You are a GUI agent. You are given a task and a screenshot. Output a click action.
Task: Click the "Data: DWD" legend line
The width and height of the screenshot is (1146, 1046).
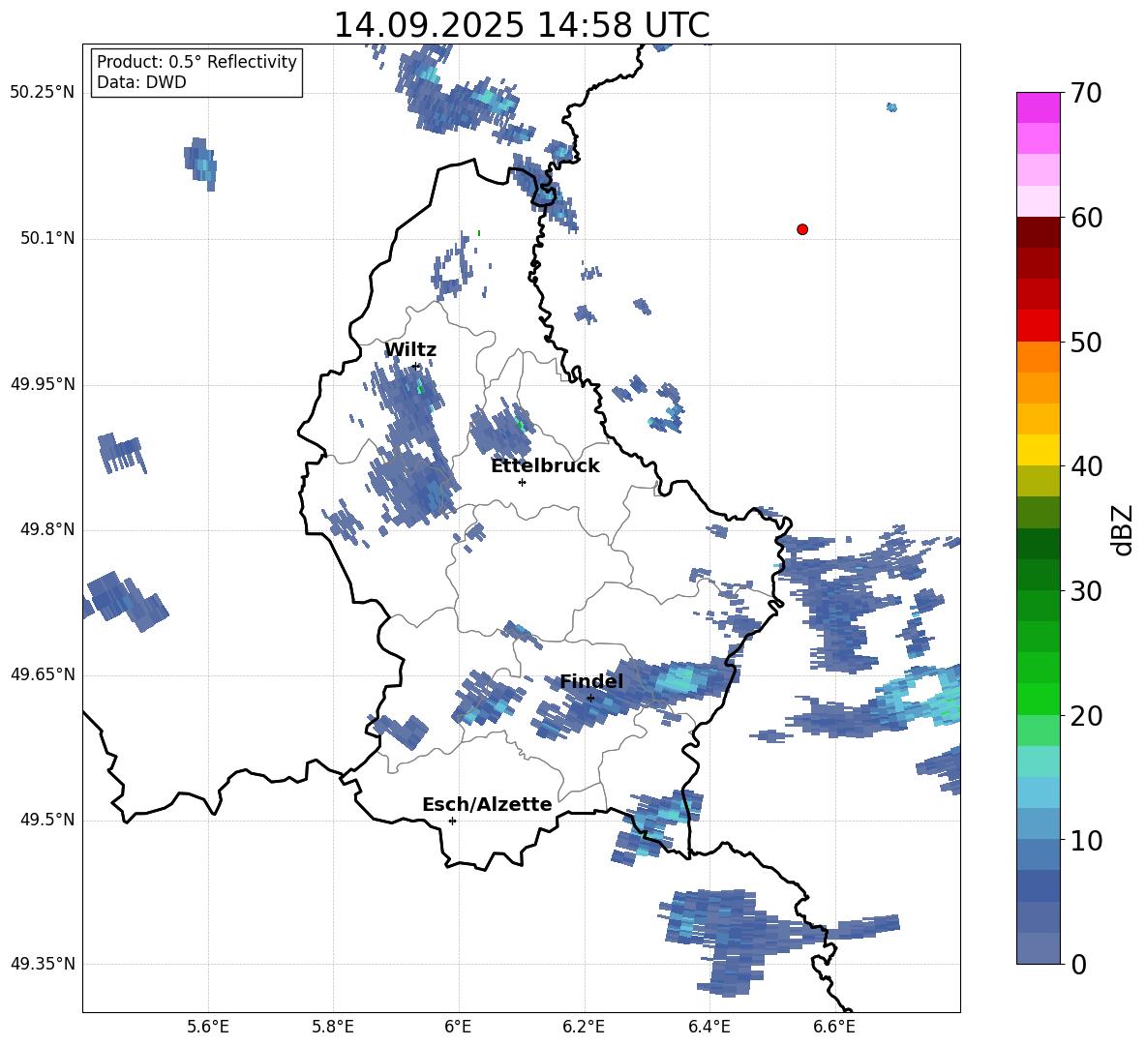(141, 82)
